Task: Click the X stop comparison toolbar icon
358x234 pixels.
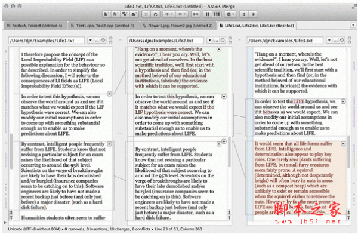Action: tap(146, 14)
